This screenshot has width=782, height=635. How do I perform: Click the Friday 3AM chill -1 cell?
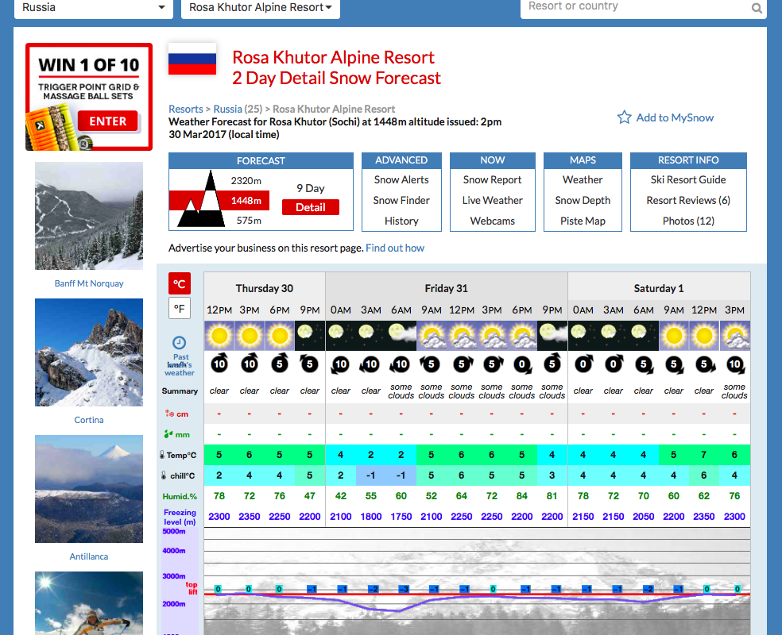(371, 475)
